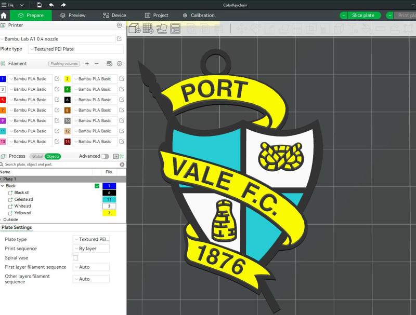
Task: Select Yellow.stl in the object list
Action: (x=23, y=213)
